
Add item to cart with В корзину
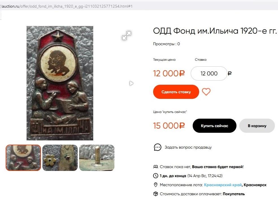257,126
